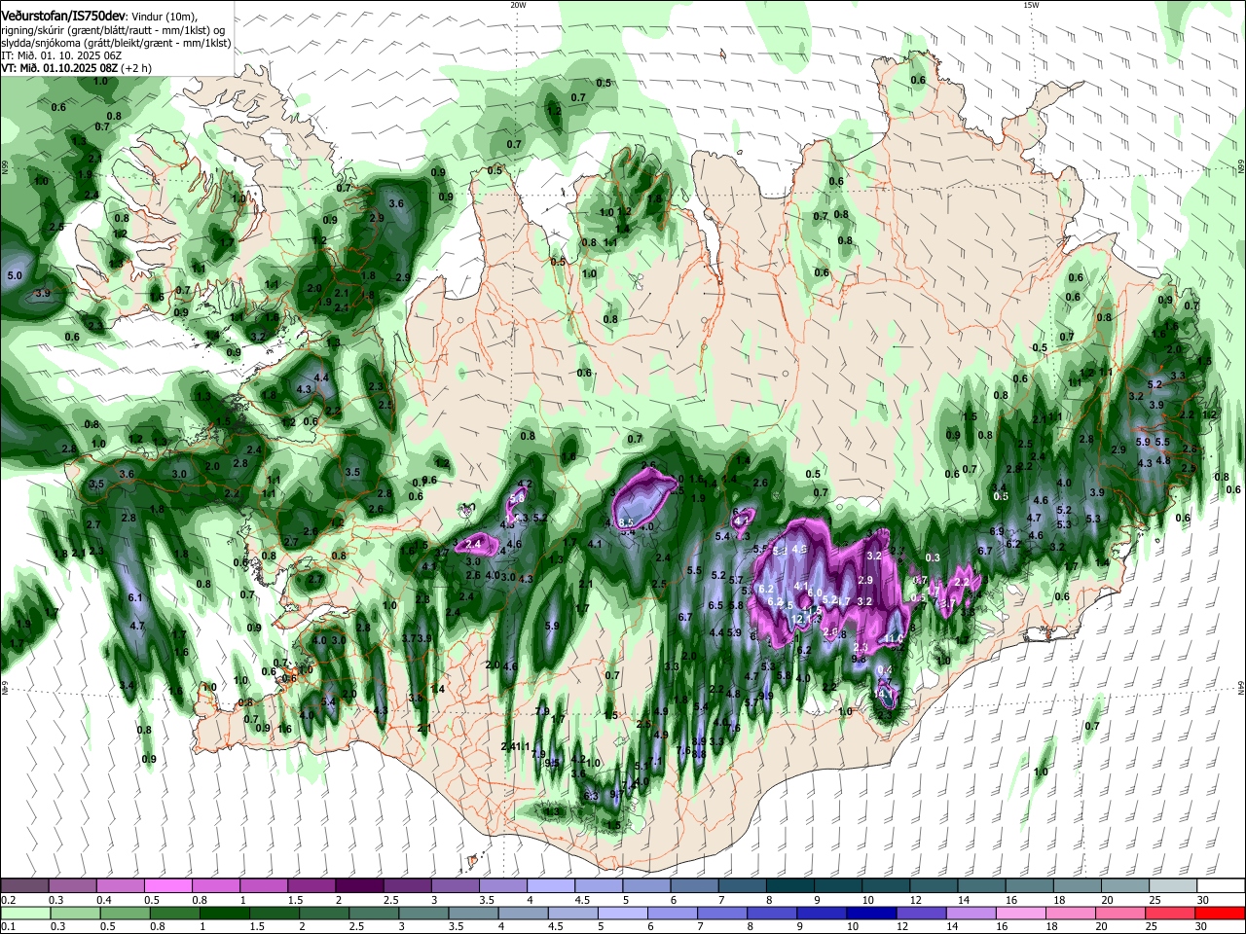
Task: Click the '0.4' label in top legend row
Action: (104, 900)
